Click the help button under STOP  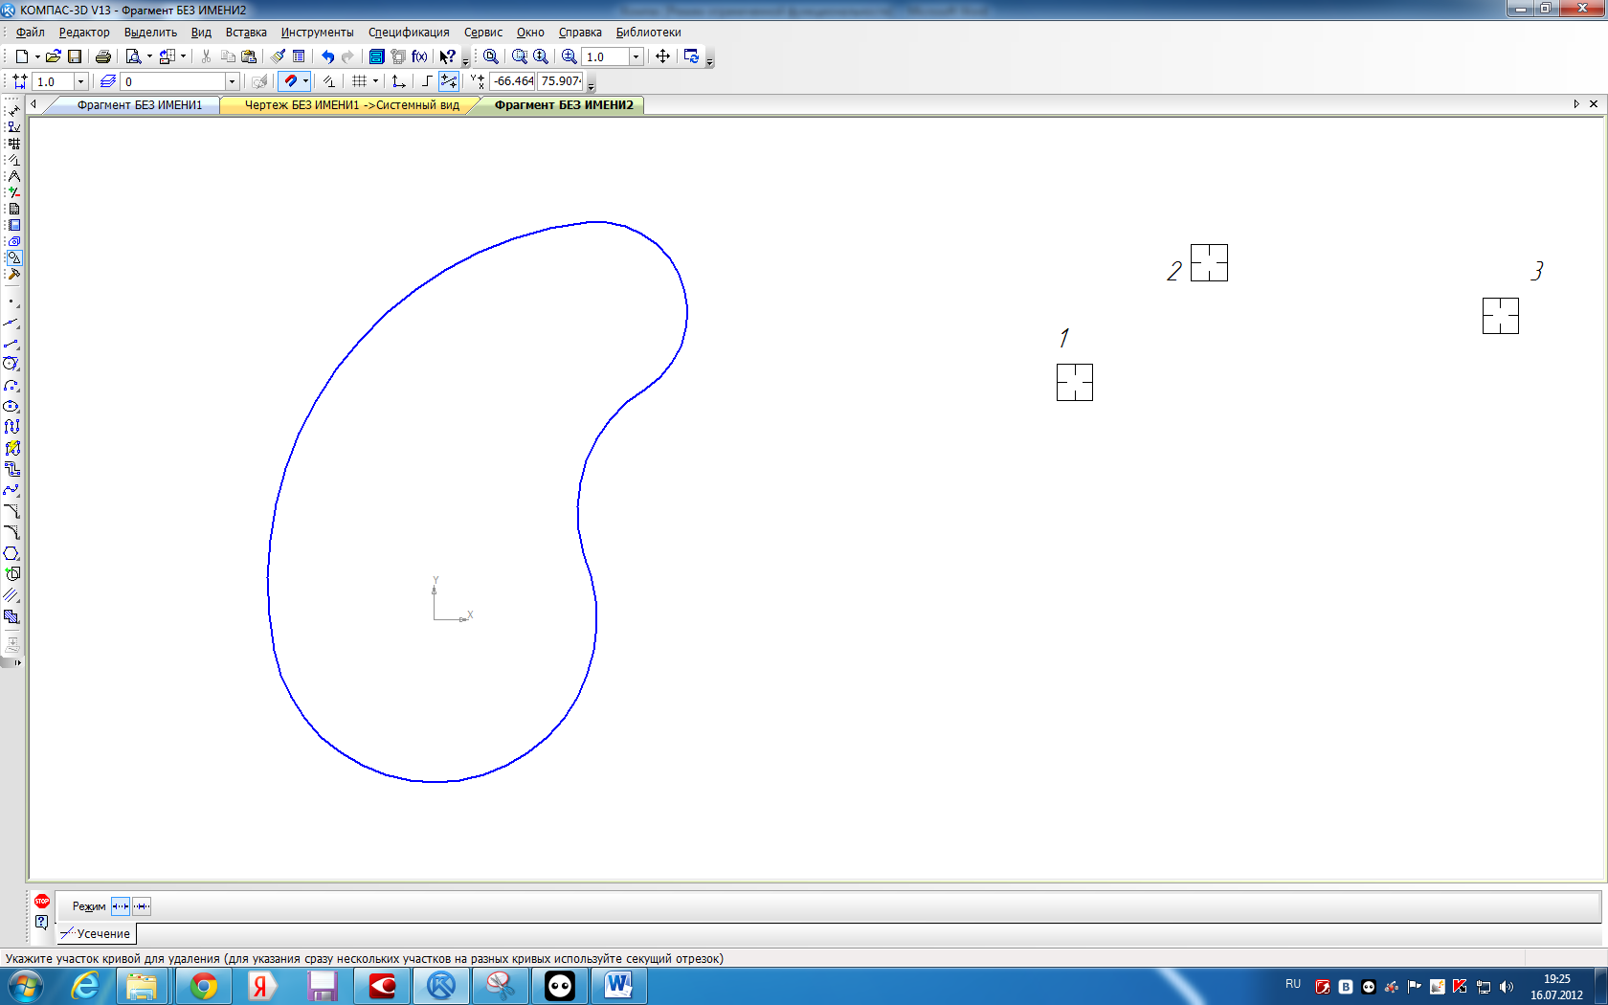coord(42,922)
